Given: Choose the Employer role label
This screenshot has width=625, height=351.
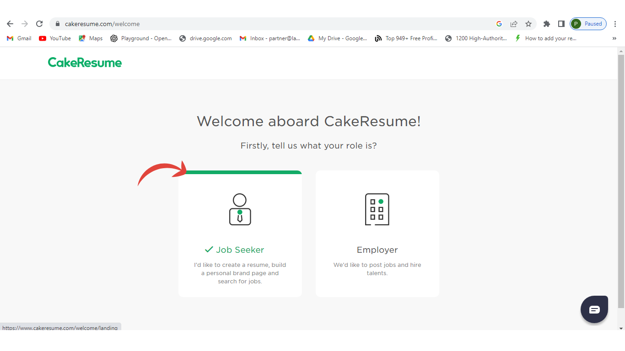Looking at the screenshot, I should (377, 250).
